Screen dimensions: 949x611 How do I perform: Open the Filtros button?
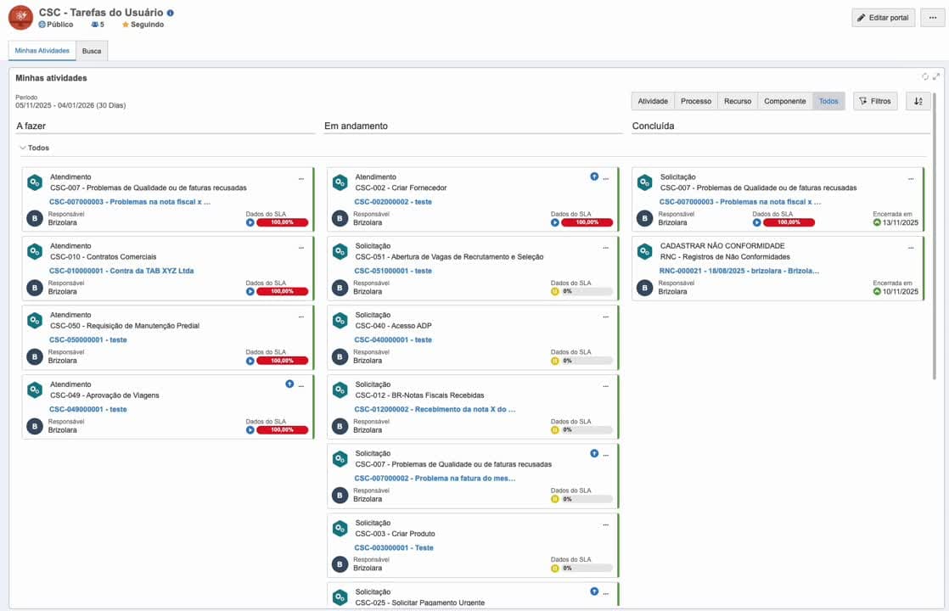pyautogui.click(x=875, y=101)
